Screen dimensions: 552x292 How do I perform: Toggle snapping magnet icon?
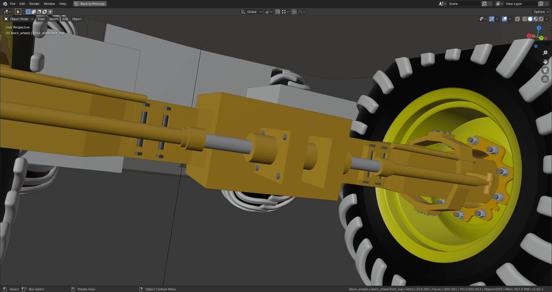(278, 12)
